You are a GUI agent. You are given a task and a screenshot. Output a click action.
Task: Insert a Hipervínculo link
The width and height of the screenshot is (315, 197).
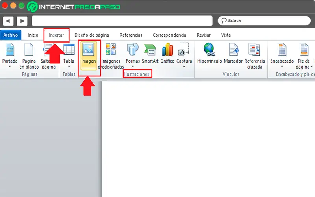pos(209,53)
